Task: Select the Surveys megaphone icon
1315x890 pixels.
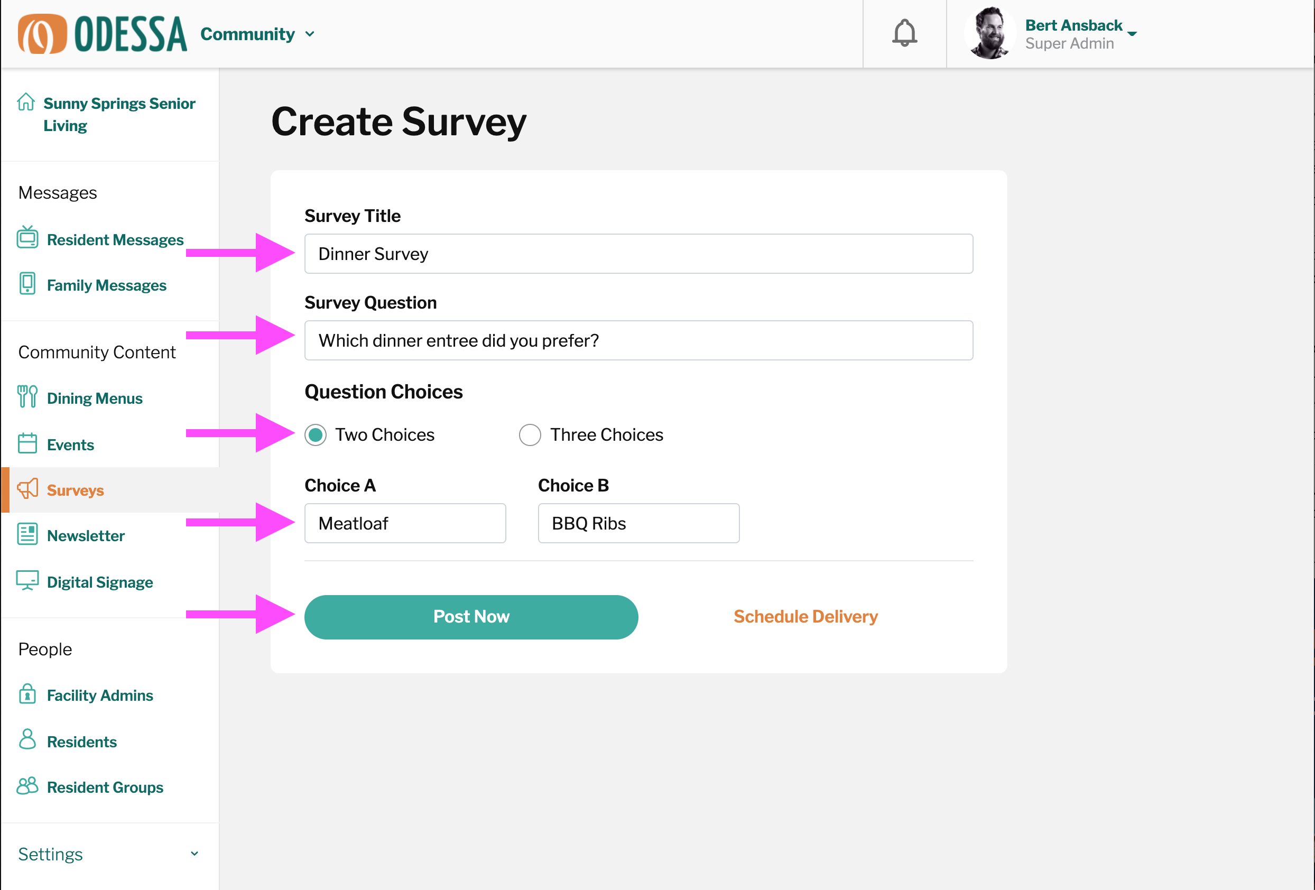Action: click(x=27, y=489)
